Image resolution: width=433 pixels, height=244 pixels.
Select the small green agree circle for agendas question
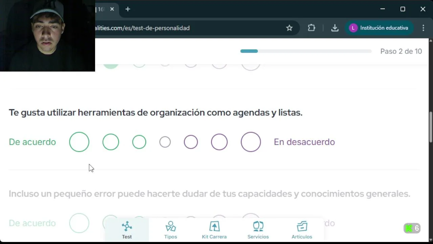pos(139,142)
